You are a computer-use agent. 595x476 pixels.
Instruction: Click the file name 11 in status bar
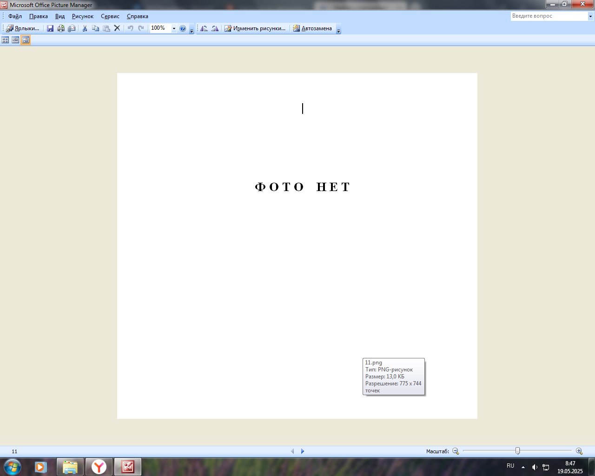click(14, 451)
